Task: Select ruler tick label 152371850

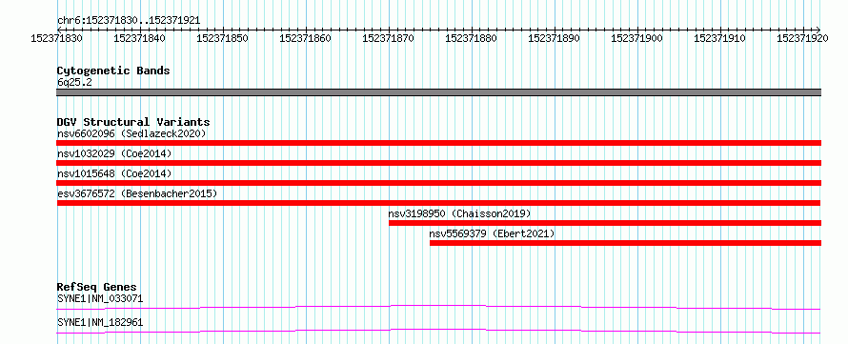Action: pos(223,38)
